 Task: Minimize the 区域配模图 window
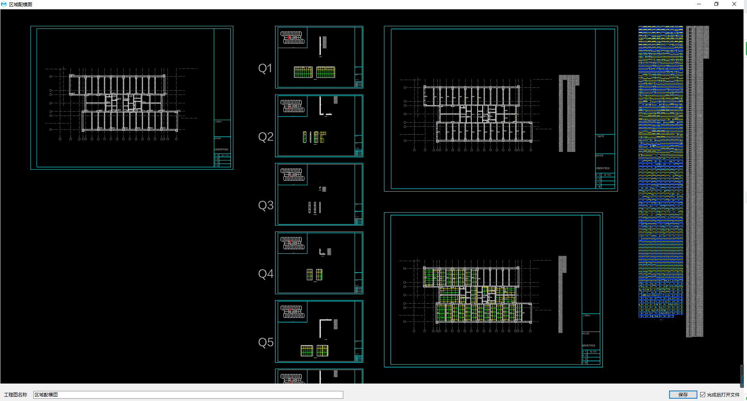coord(699,4)
